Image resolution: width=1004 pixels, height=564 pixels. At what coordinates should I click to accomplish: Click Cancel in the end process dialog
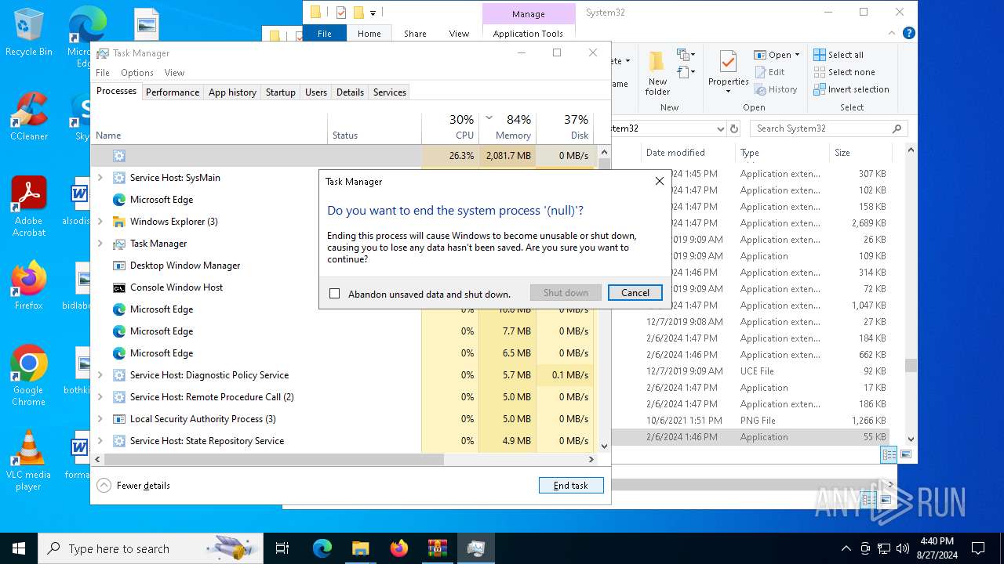pyautogui.click(x=635, y=292)
